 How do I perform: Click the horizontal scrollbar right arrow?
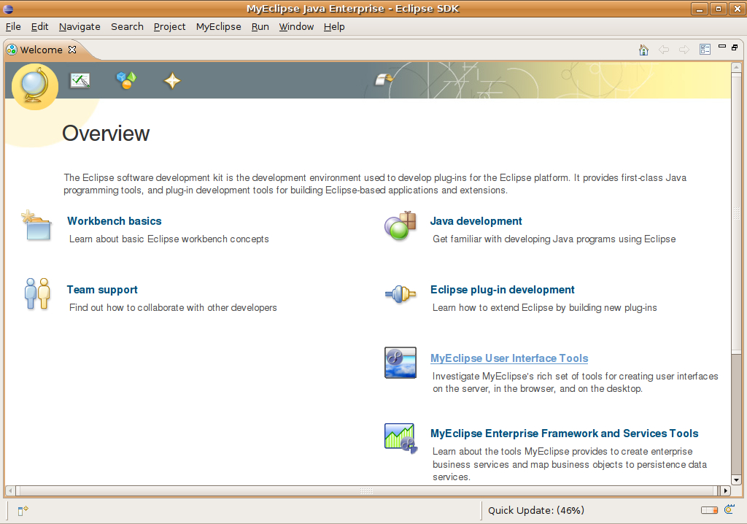click(726, 490)
